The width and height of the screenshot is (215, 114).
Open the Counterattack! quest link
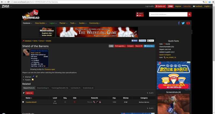[31, 102]
